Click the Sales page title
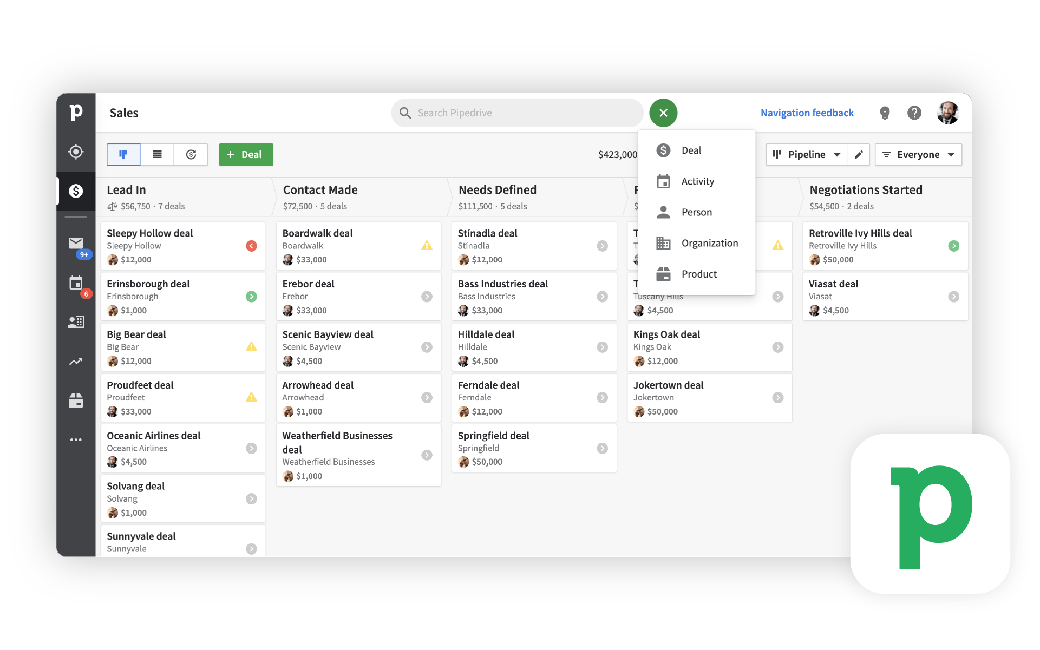Viewport: 1040px width, 650px height. click(x=124, y=113)
